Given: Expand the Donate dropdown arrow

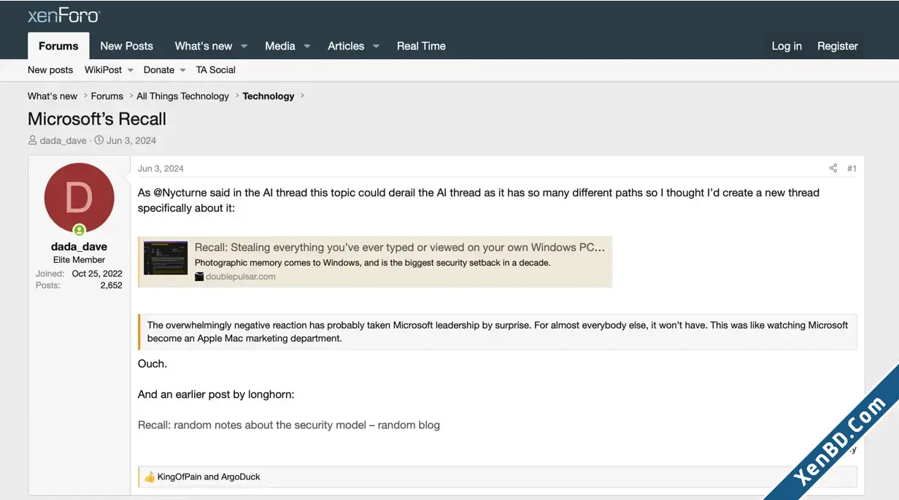Looking at the screenshot, I should pos(182,70).
